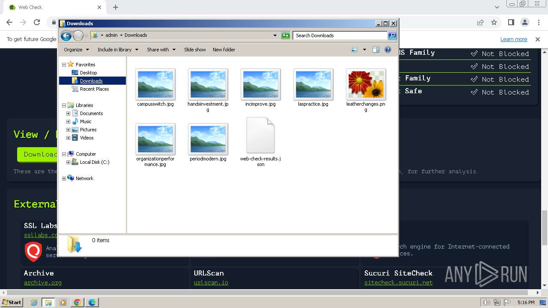Open a new Chrome tab

pos(116,7)
